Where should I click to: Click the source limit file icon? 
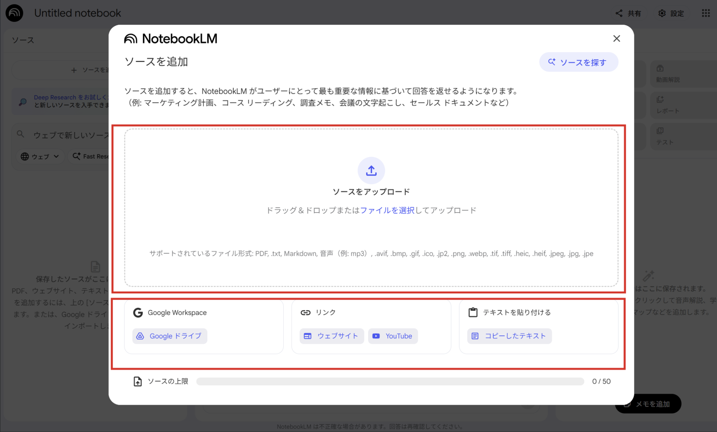coord(138,381)
